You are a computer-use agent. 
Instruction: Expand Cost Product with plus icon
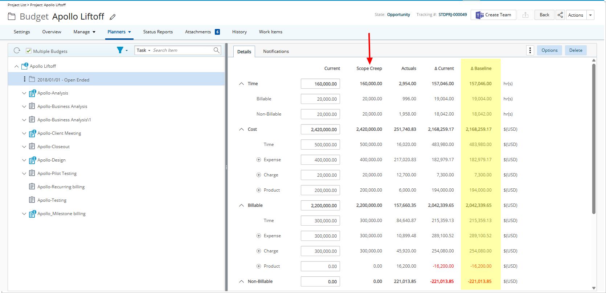point(259,190)
